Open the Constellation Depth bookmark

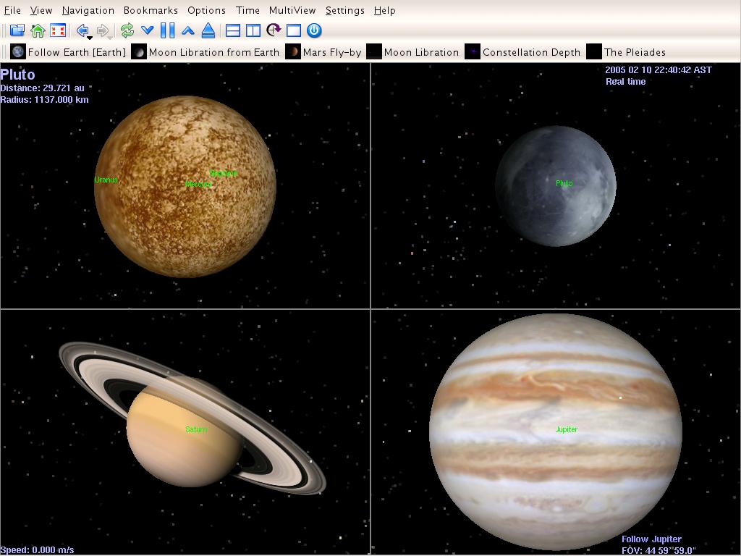(x=522, y=52)
